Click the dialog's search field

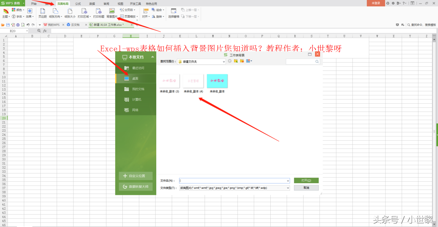[302, 62]
